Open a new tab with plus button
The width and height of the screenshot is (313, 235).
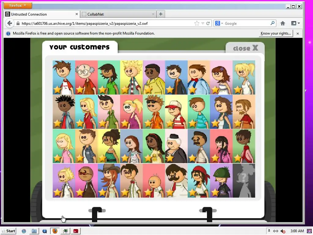pyautogui.click(x=161, y=14)
